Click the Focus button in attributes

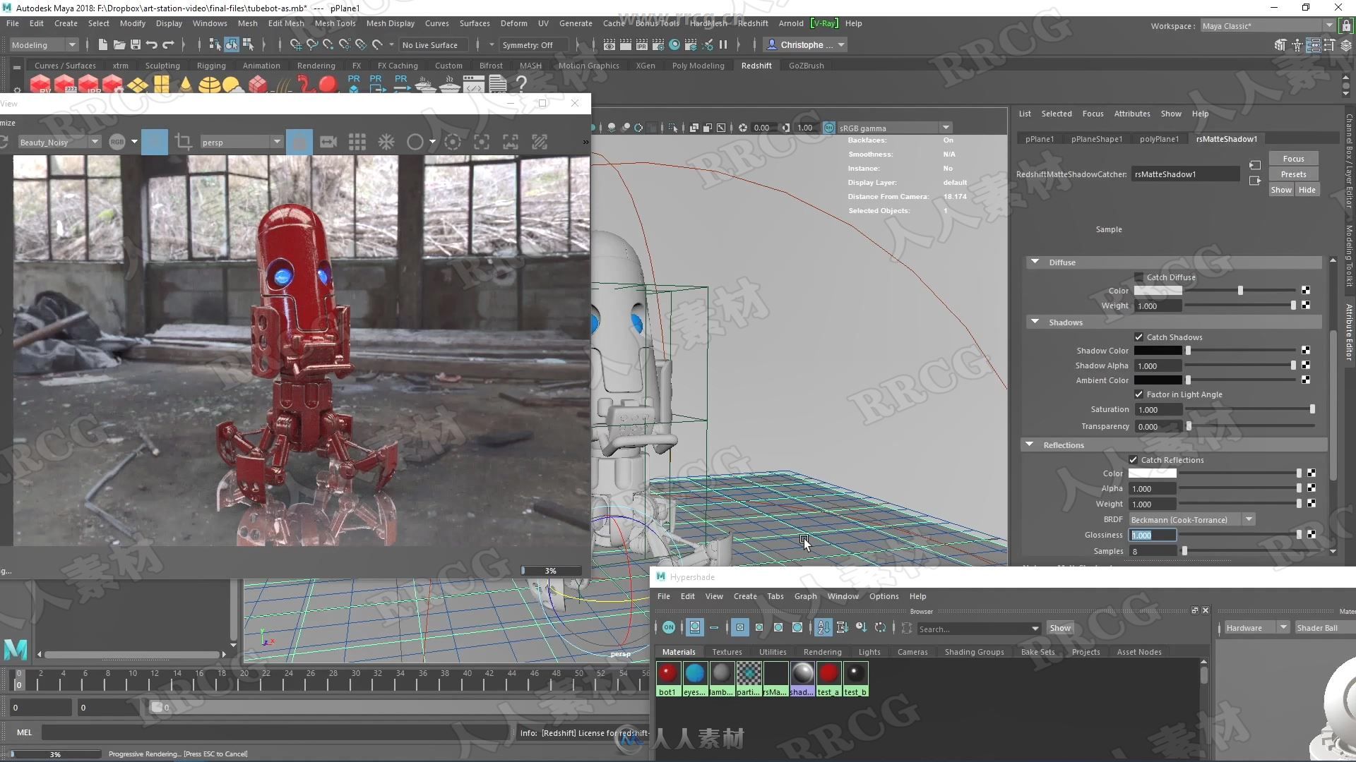coord(1294,158)
